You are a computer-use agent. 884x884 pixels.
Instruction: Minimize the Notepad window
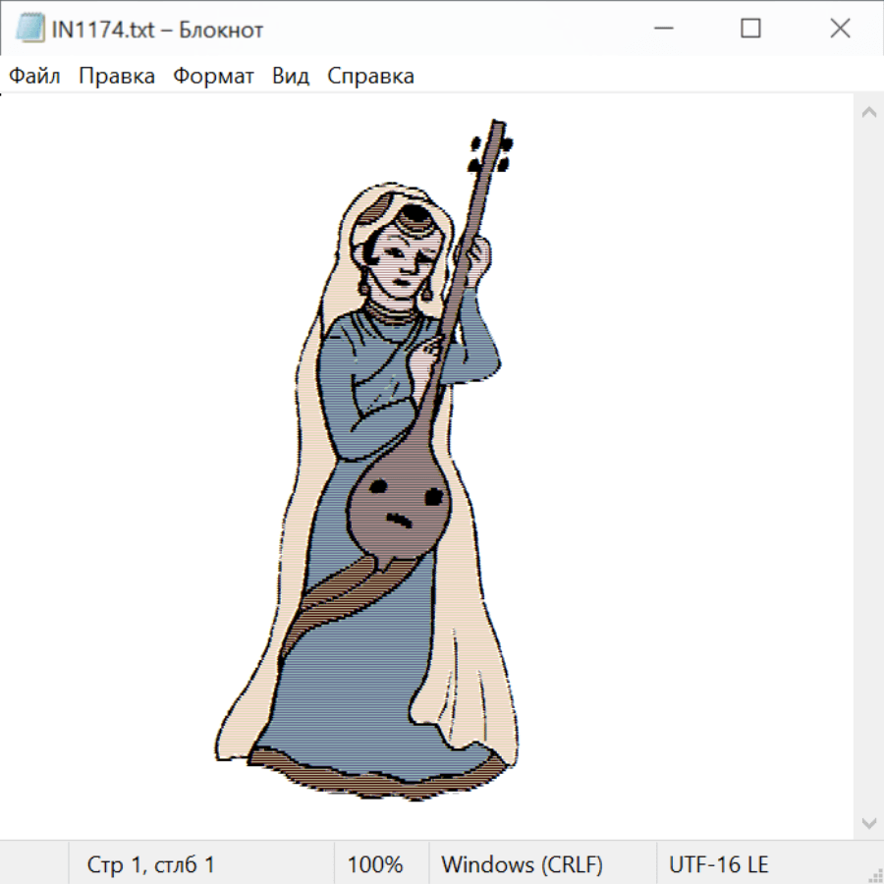point(661,29)
